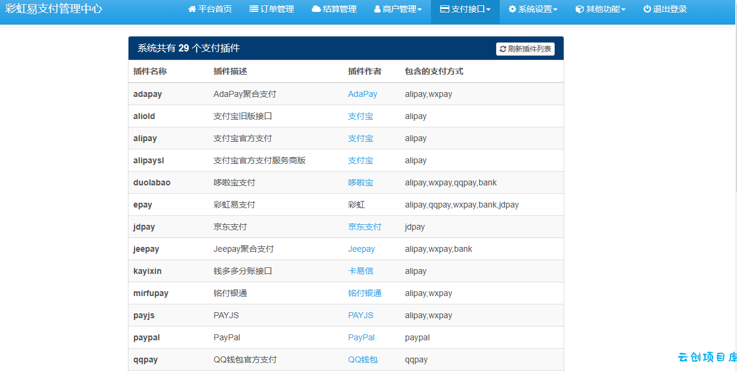737x372 pixels.
Task: Click the cube icon beside 其他功能
Action: 579,10
